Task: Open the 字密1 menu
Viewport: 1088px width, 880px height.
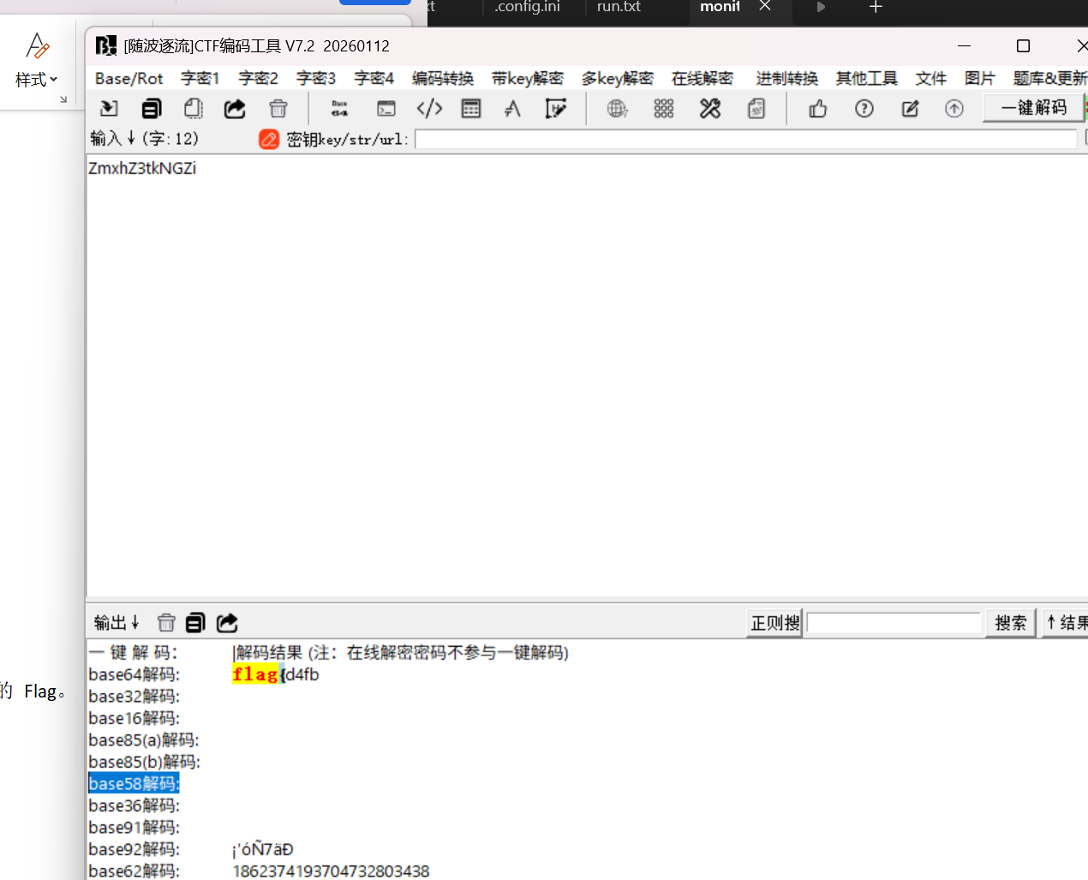Action: (200, 79)
